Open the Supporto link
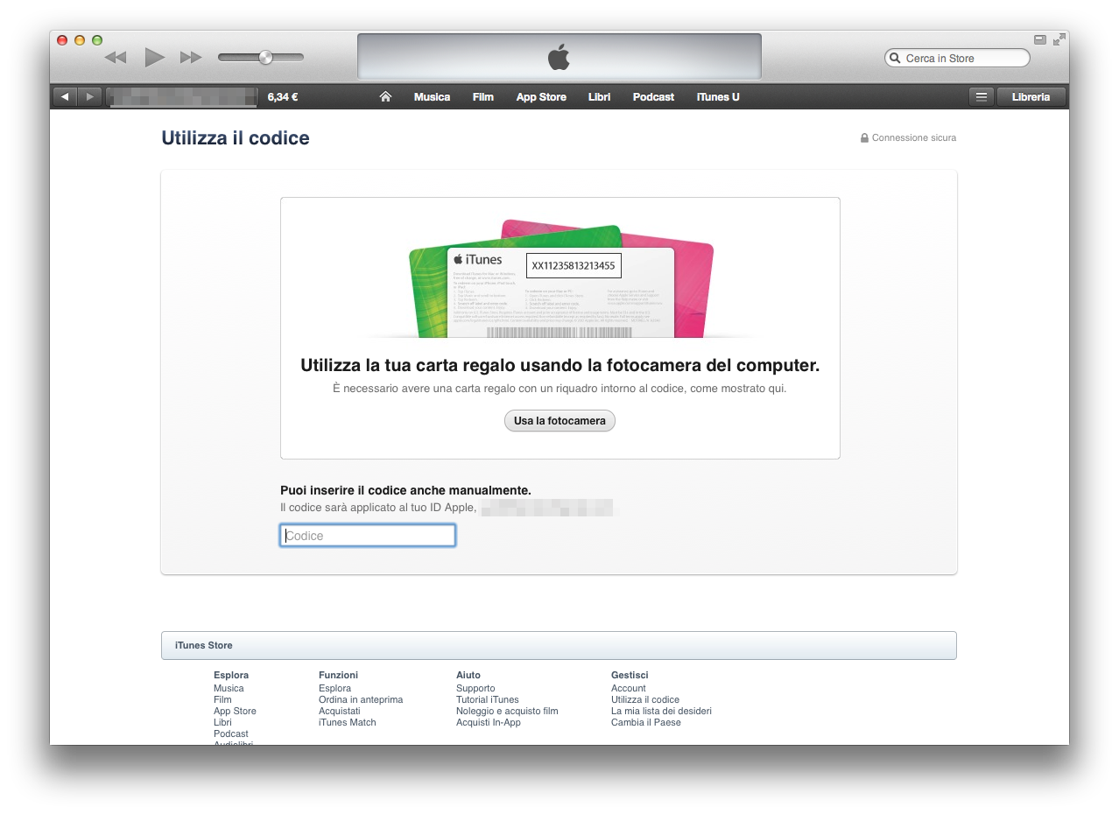 pyautogui.click(x=475, y=688)
